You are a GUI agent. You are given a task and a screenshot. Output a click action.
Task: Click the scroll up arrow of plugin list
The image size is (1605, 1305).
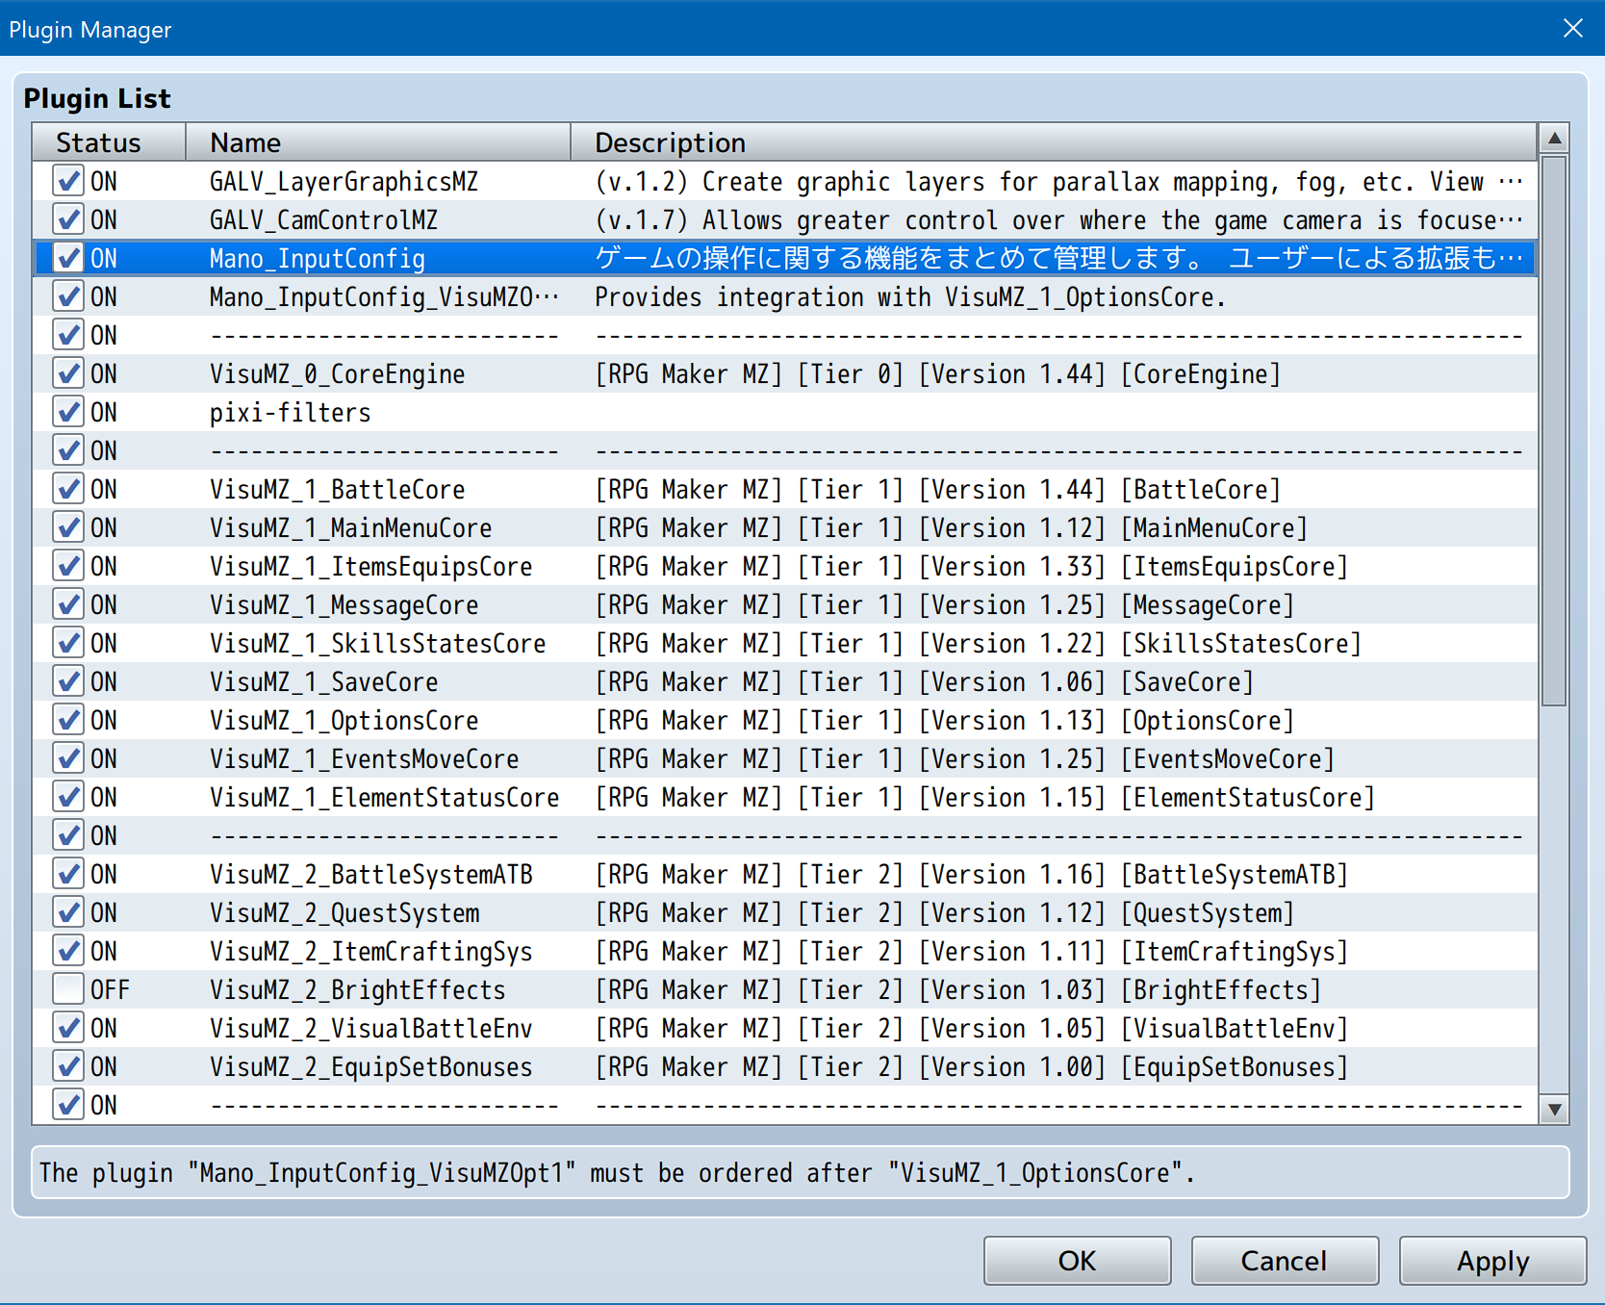click(1554, 139)
